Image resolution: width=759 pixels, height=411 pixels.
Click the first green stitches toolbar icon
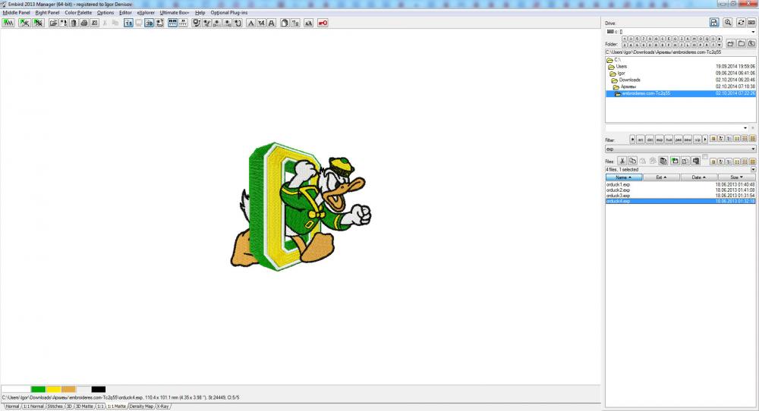(x=8, y=23)
